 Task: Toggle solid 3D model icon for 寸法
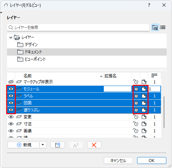pyautogui.click(x=144, y=124)
